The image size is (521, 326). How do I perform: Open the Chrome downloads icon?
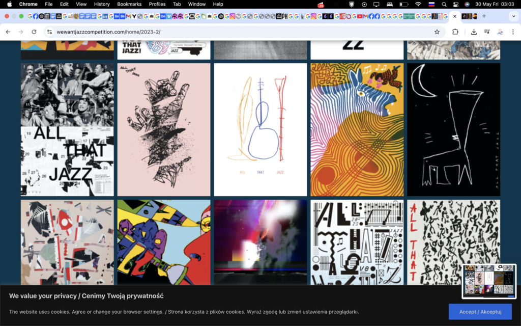pos(474,32)
